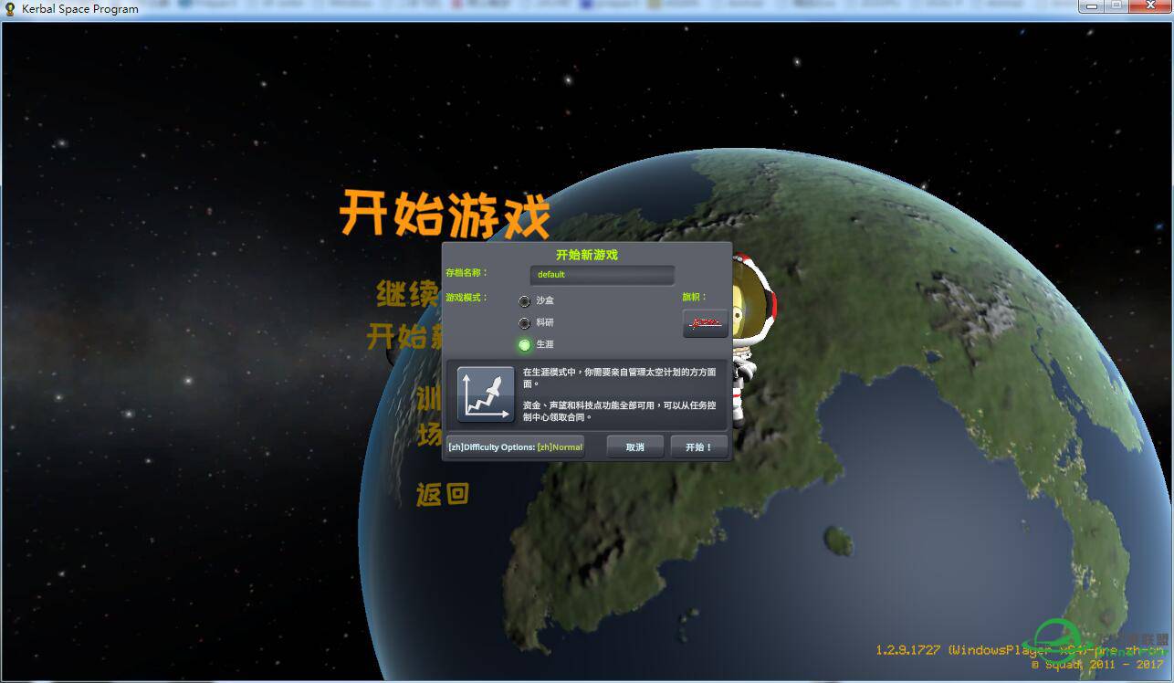Choose 返回 in the main menu
Screen dimensions: 1174x683
pyautogui.click(x=443, y=494)
